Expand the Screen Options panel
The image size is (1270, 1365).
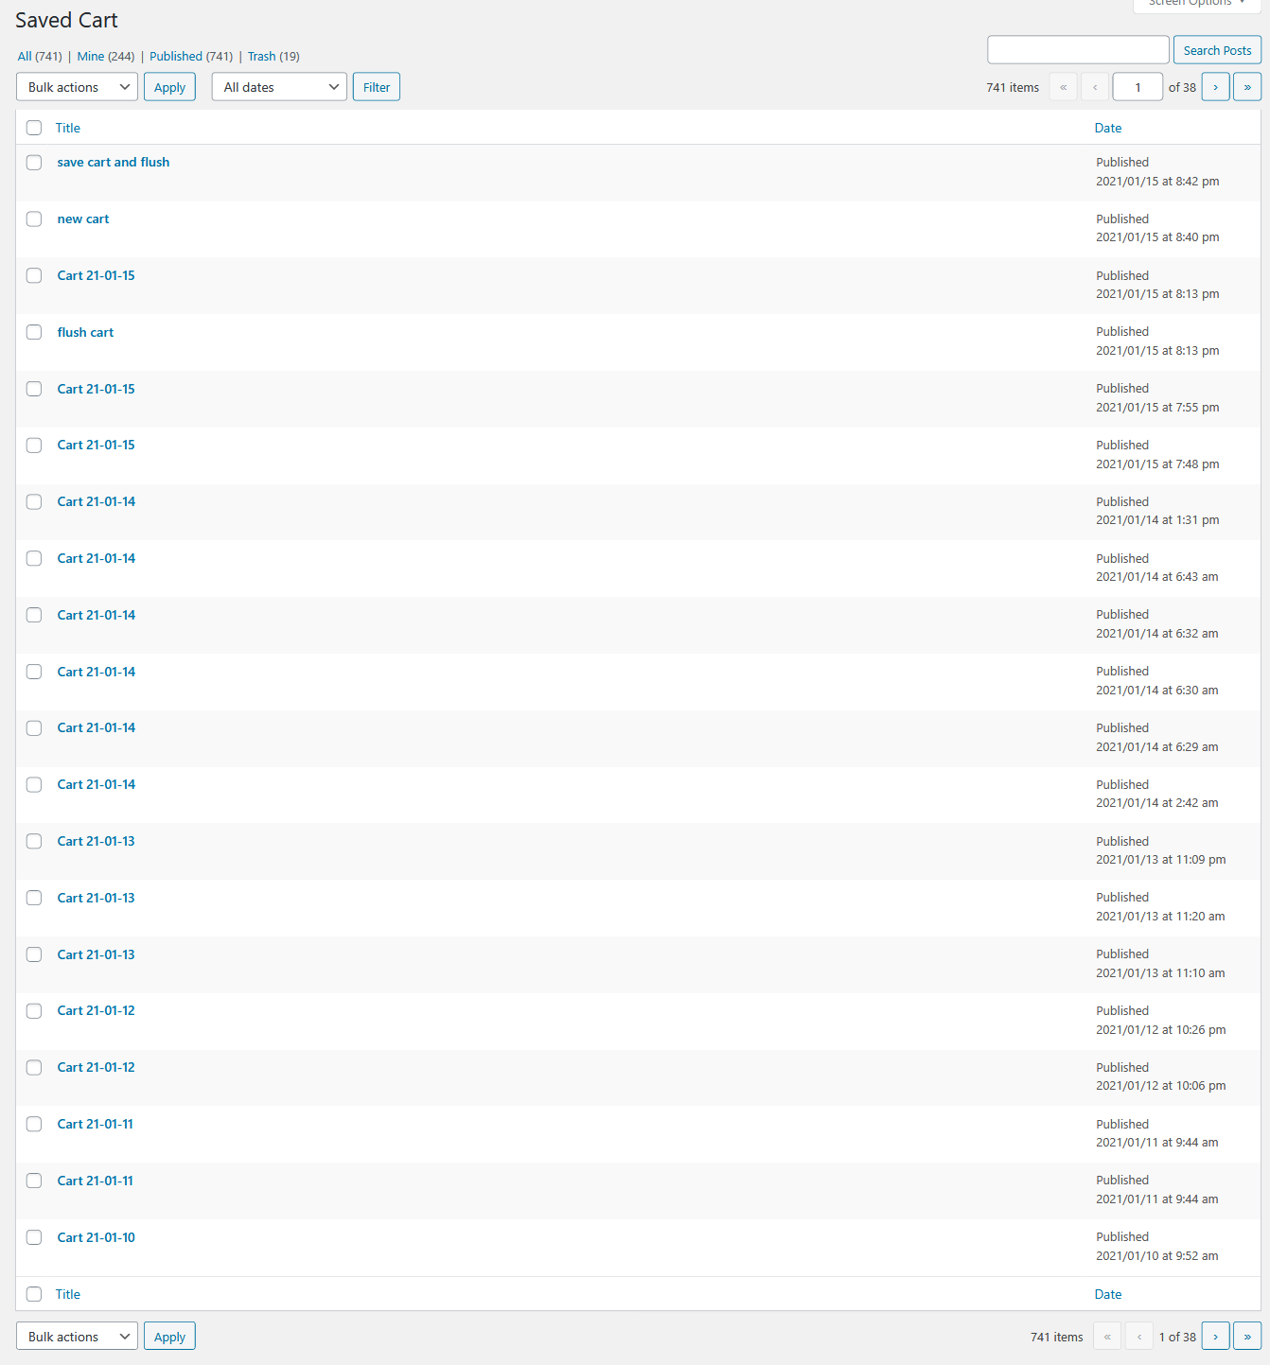[1195, 6]
